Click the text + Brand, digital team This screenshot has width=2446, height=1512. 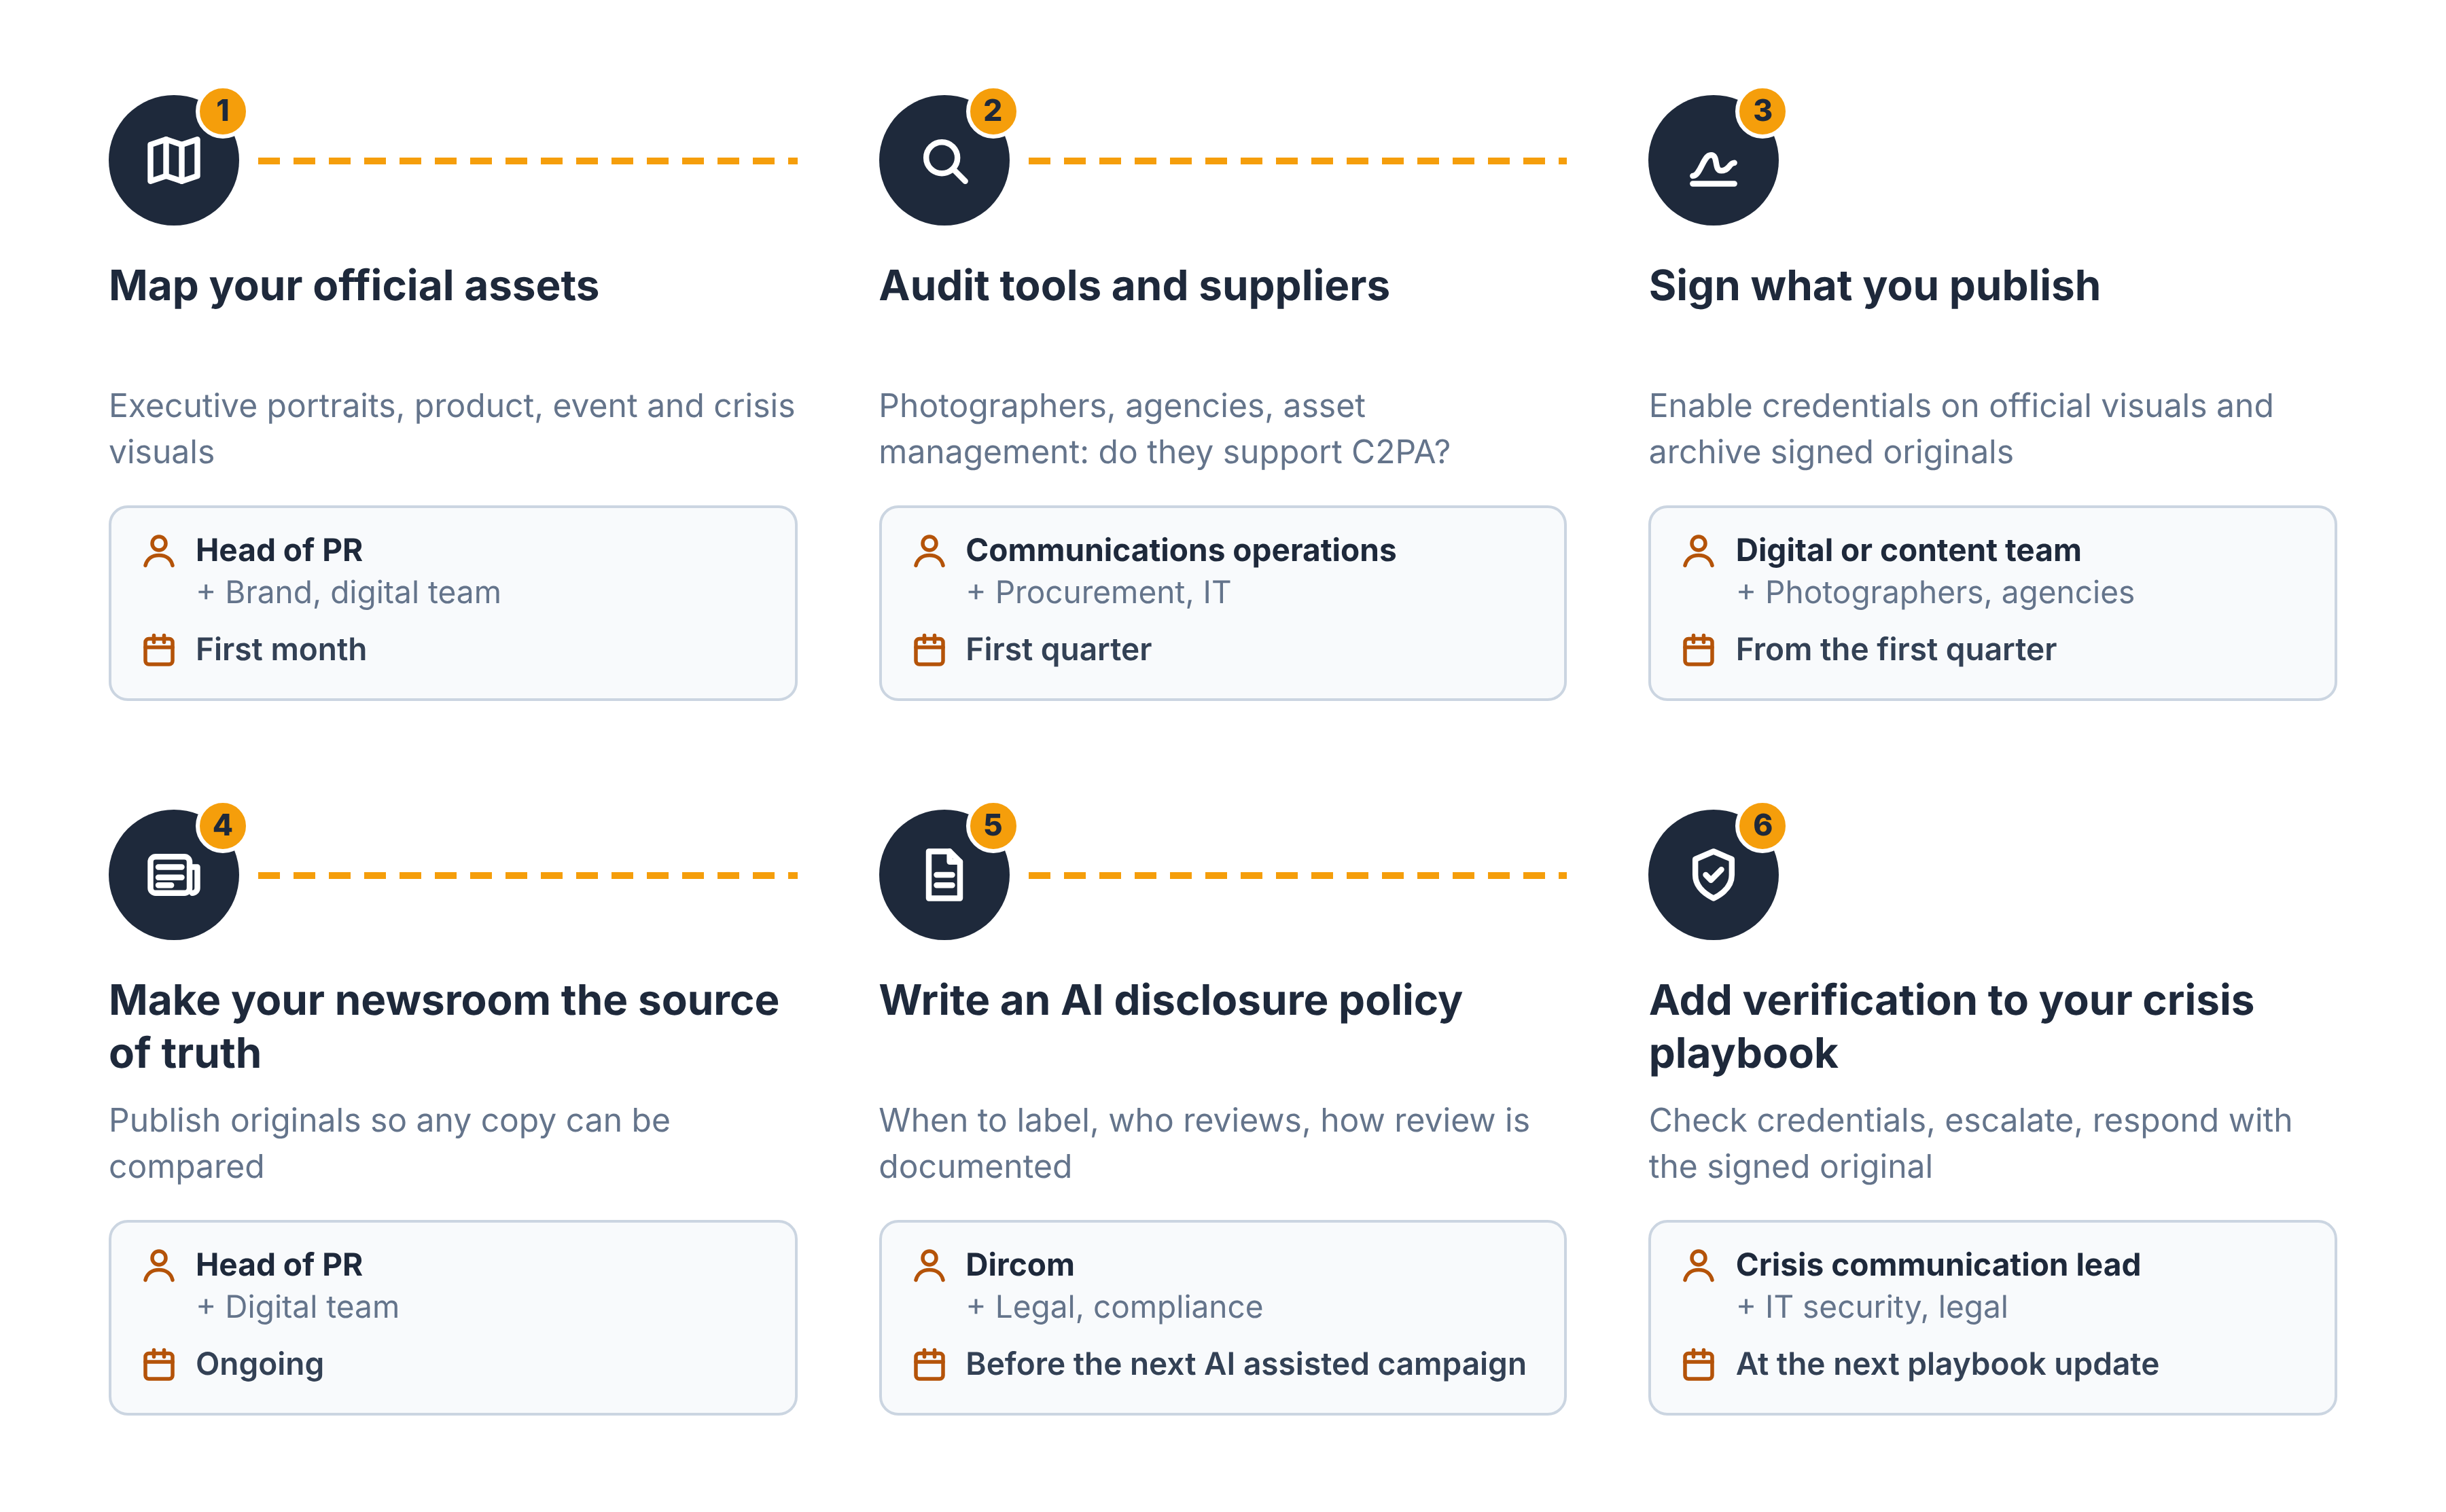[x=348, y=593]
